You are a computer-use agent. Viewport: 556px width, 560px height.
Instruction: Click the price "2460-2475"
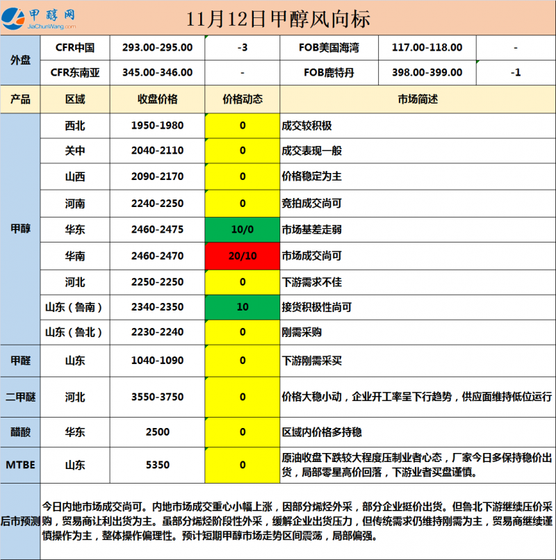coord(157,229)
